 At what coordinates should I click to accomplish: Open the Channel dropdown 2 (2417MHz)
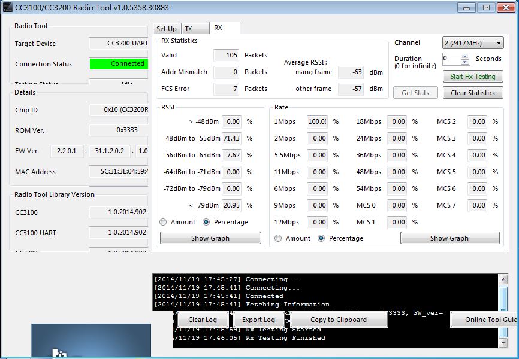pos(473,43)
